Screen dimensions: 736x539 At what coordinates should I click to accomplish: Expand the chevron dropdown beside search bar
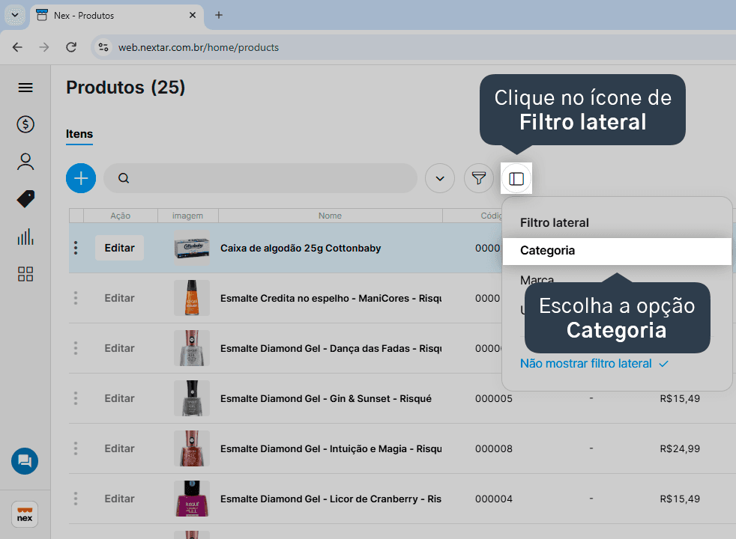[x=440, y=178]
